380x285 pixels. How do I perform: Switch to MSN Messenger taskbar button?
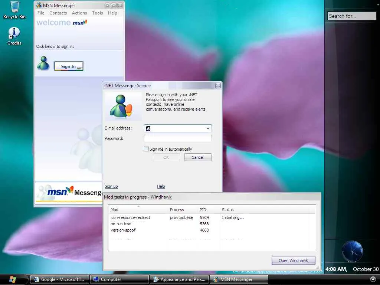tap(239, 279)
